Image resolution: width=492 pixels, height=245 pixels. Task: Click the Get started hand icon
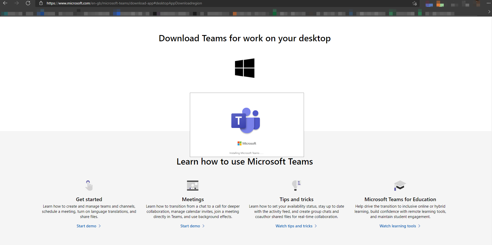point(89,185)
